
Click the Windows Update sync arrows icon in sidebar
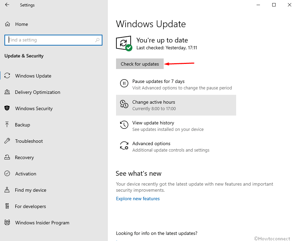tap(7, 76)
